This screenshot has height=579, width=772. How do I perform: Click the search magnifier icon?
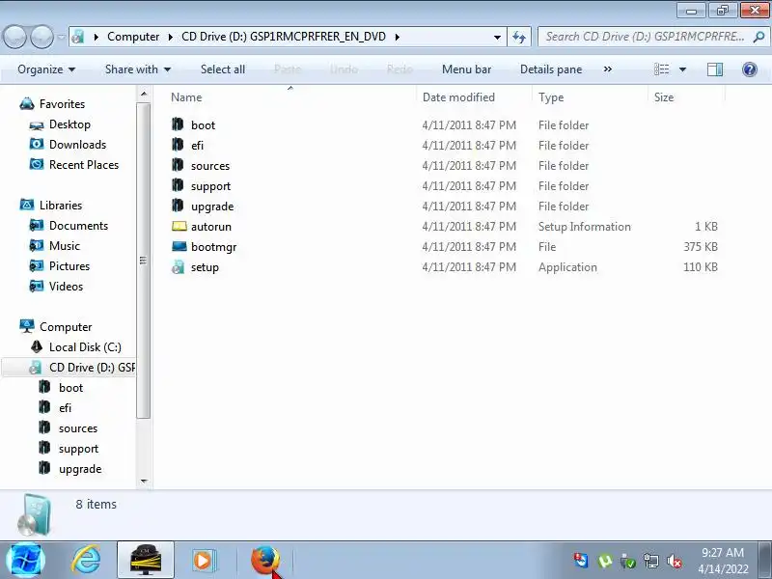pyautogui.click(x=758, y=37)
